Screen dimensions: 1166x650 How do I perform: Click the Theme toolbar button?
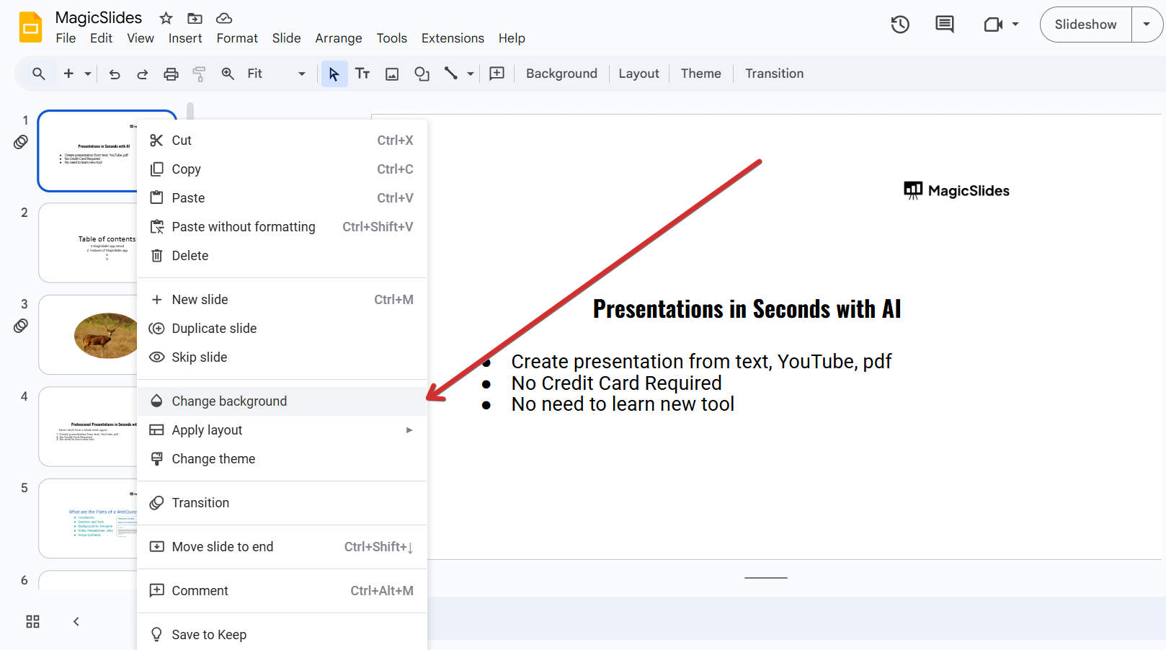(x=700, y=74)
